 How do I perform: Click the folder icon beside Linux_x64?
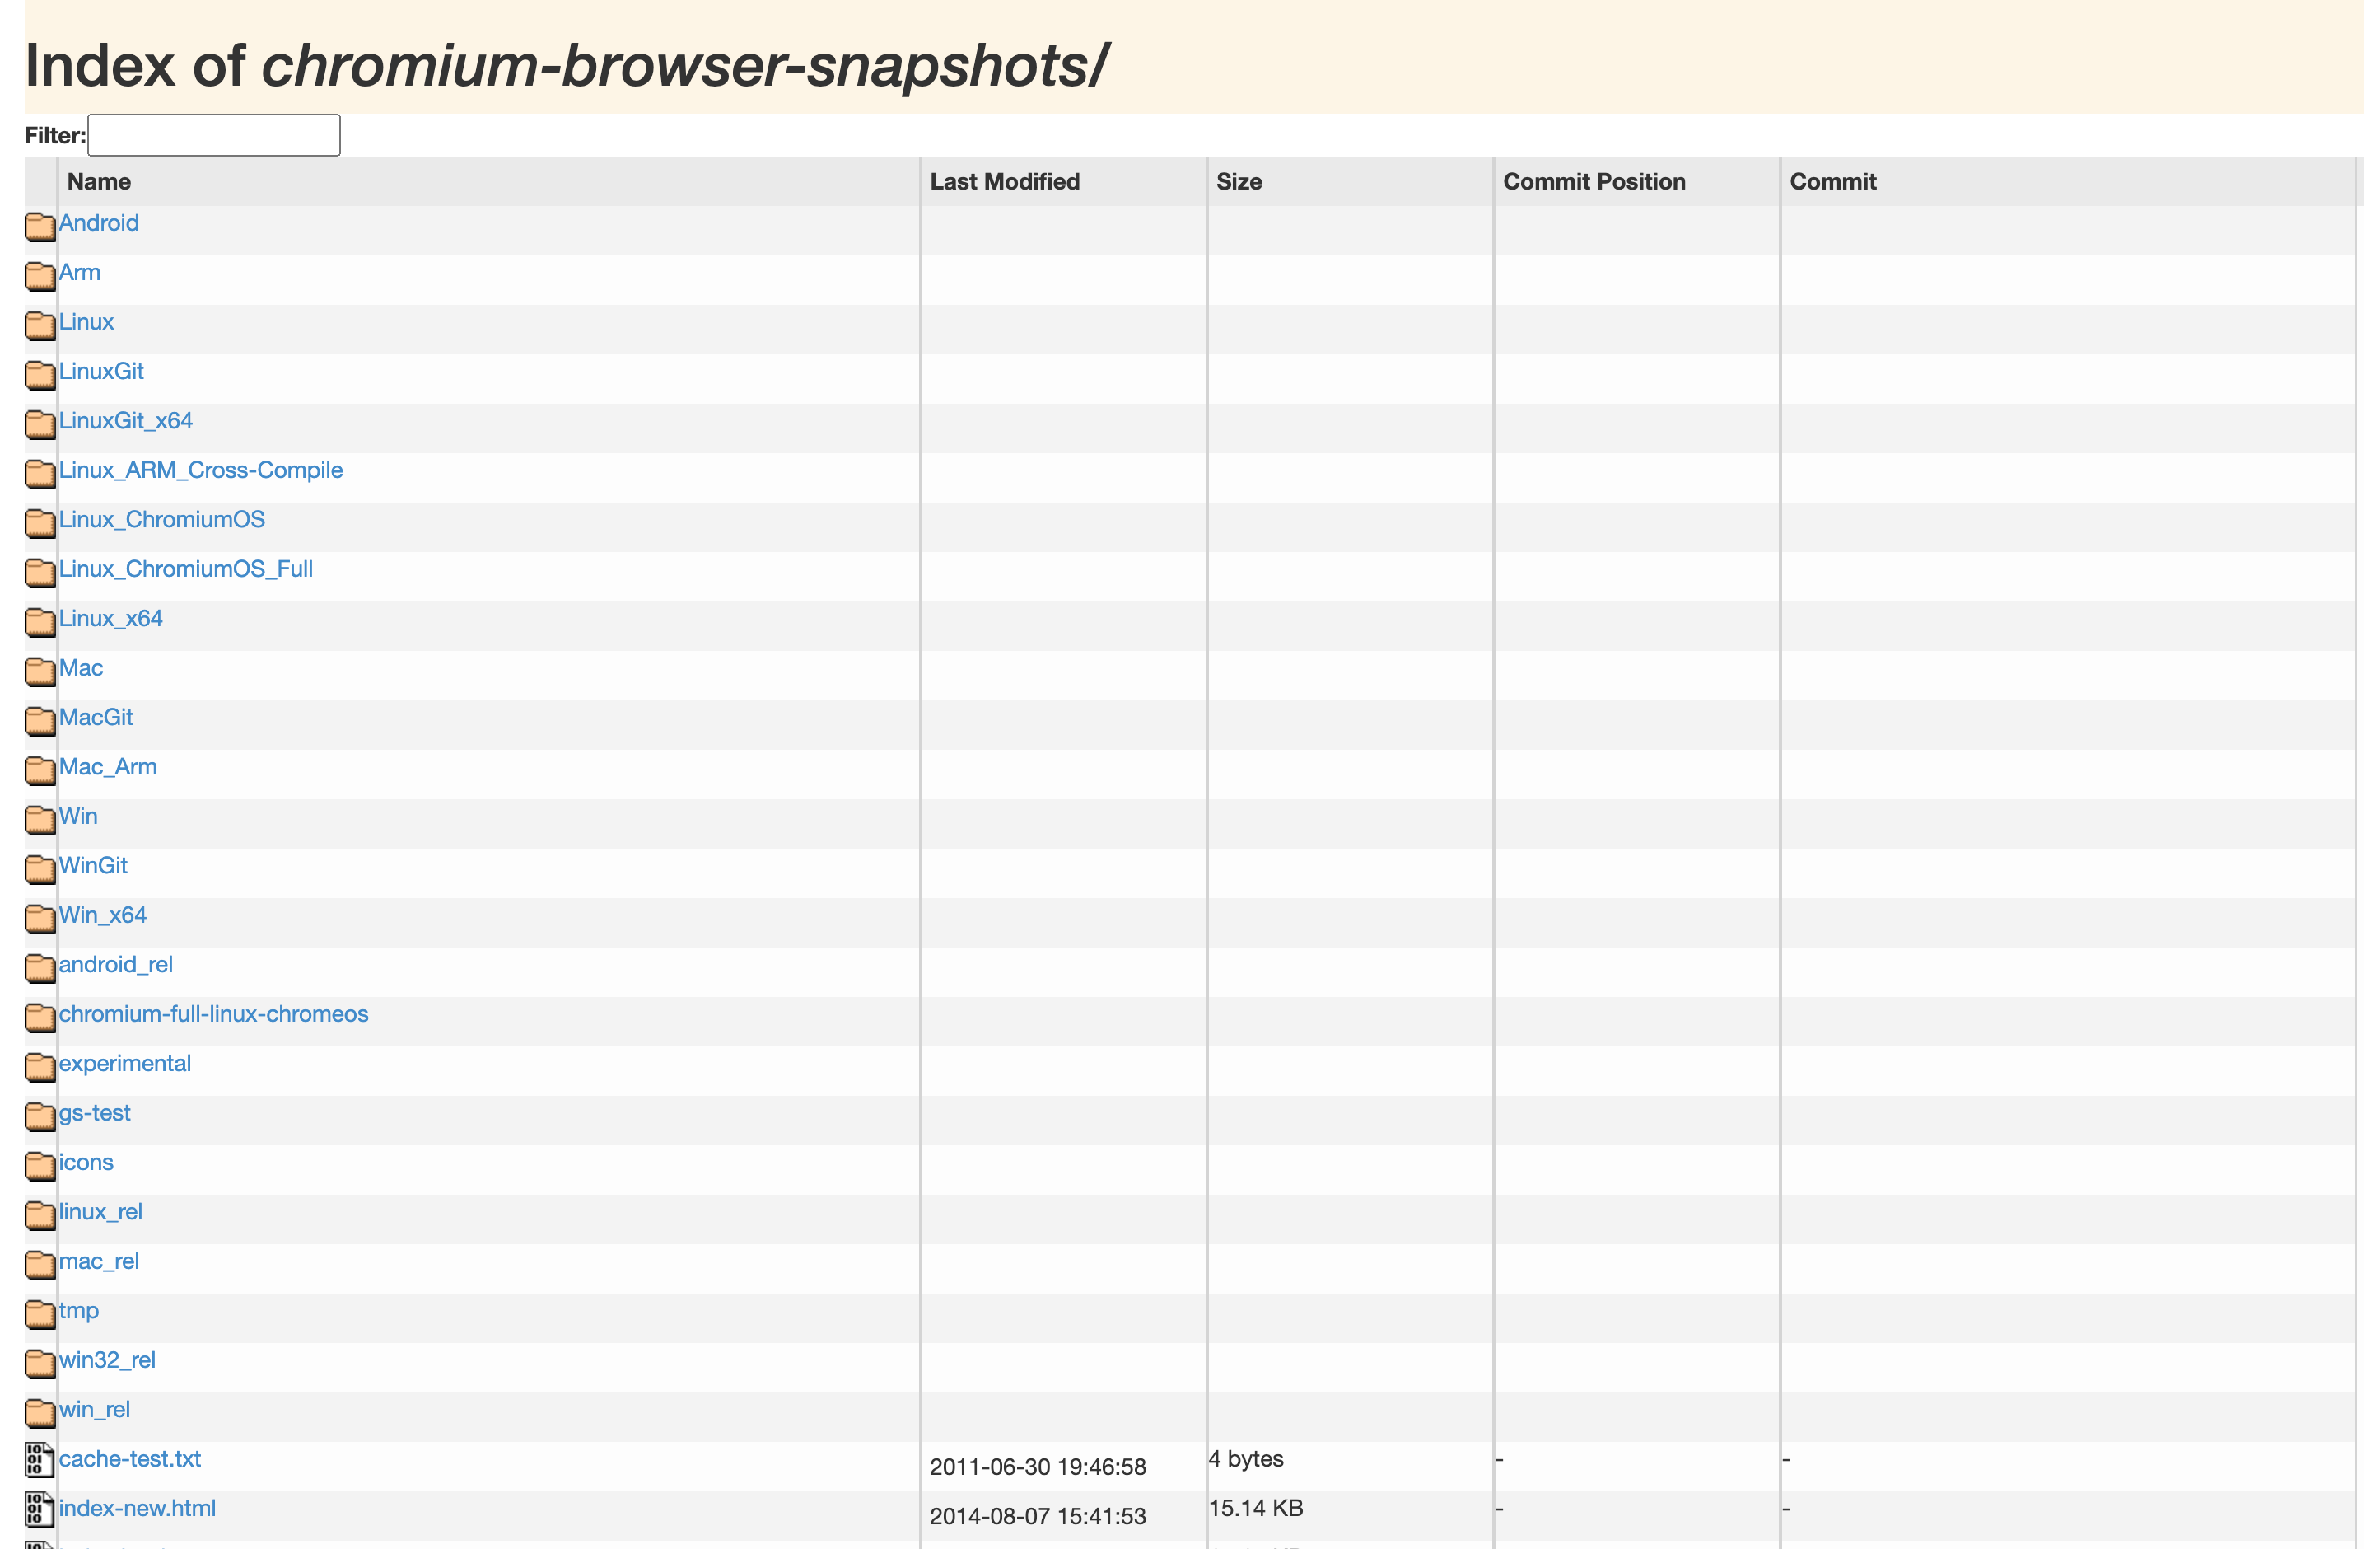(40, 621)
